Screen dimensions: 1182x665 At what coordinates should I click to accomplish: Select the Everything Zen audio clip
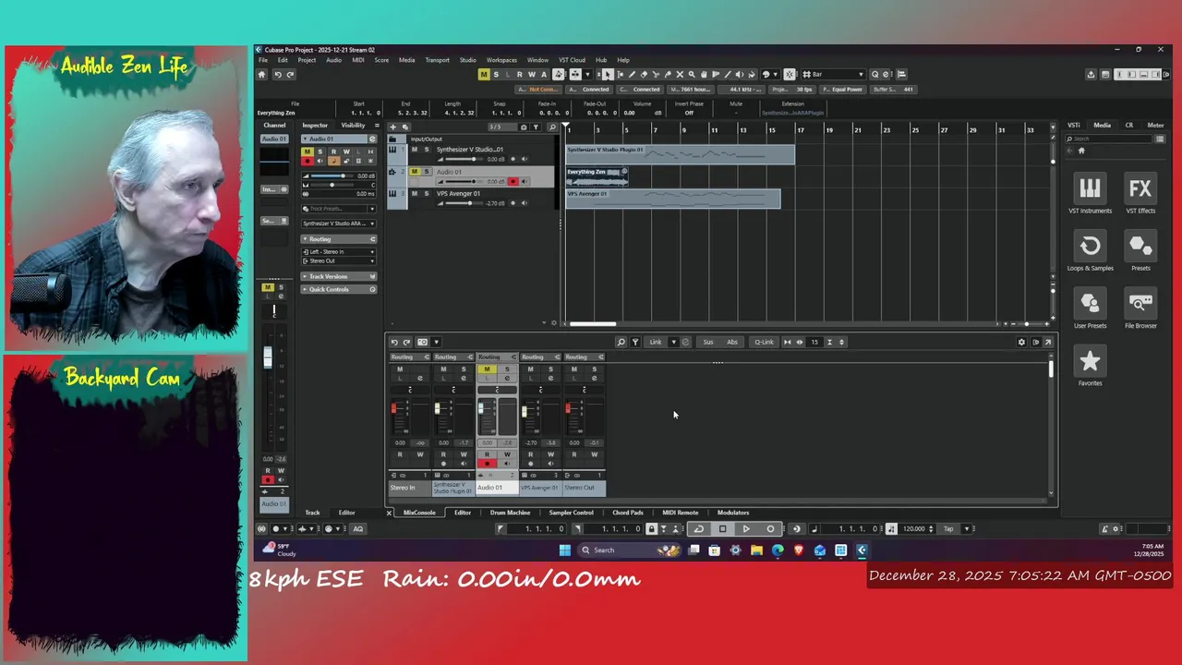(x=597, y=176)
